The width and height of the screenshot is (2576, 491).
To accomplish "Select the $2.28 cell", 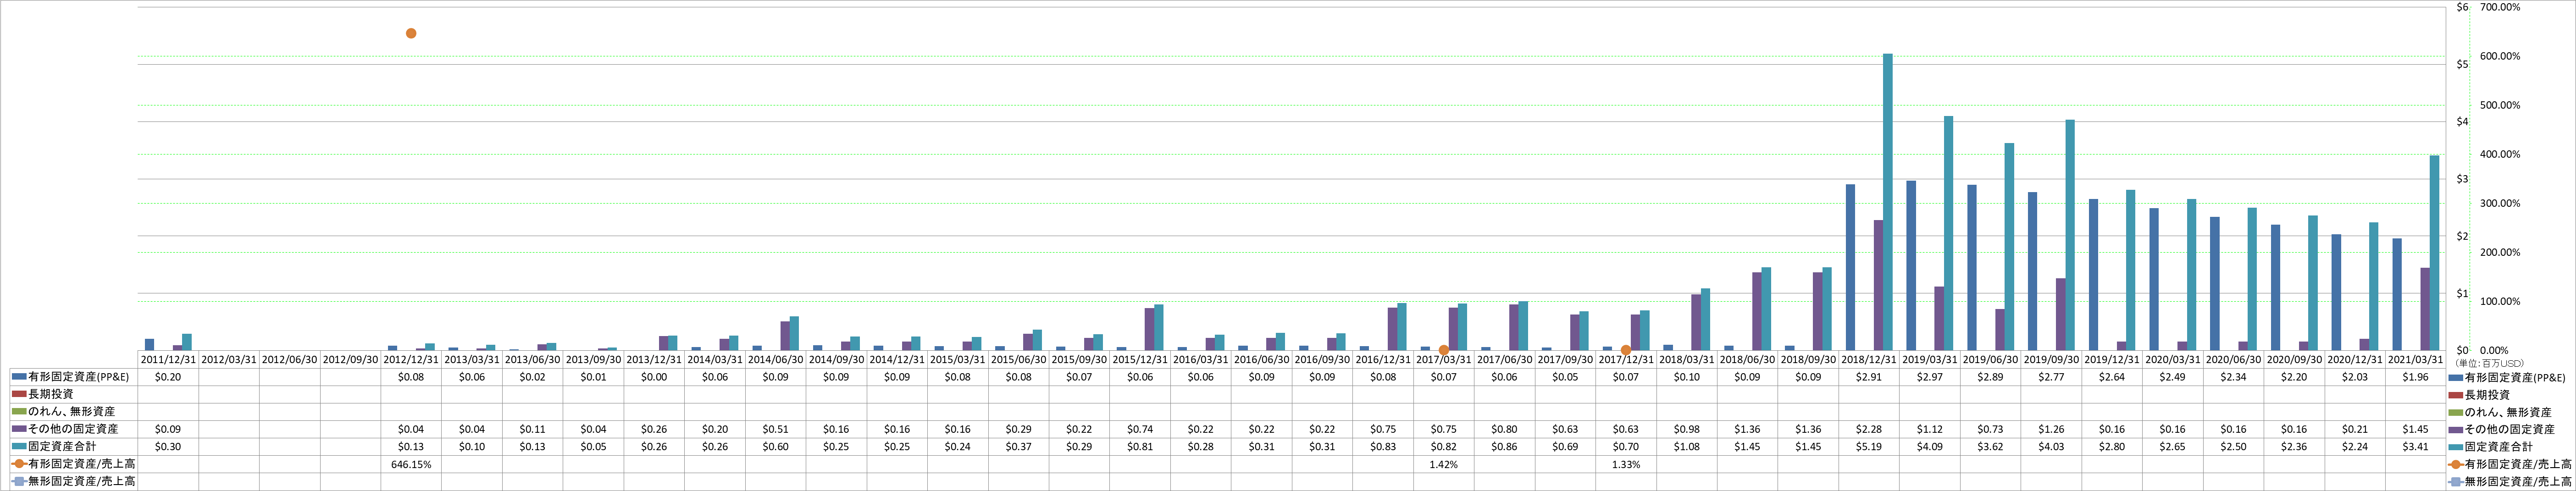I will [1868, 429].
